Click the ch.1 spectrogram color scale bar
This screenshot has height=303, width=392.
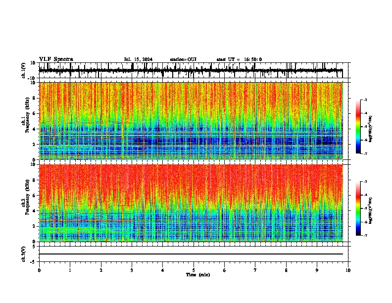(358, 127)
